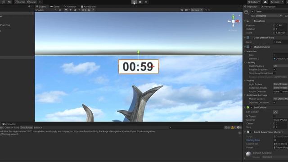Click the cloud services icon
Screen dimensions: 288x162
point(265,2)
